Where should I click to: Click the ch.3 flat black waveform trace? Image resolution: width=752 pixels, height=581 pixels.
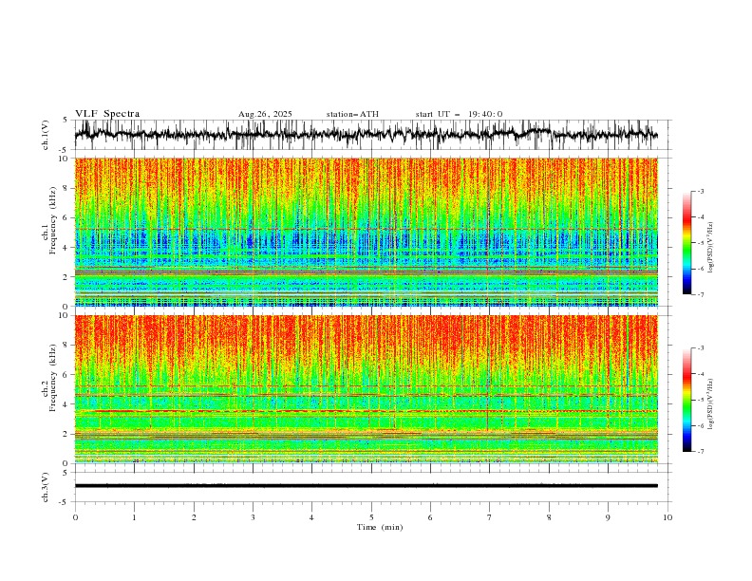tap(366, 486)
